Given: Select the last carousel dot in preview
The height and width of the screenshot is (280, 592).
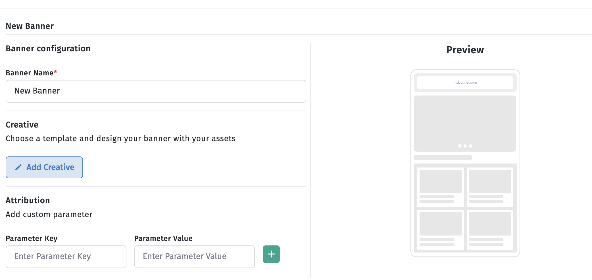Looking at the screenshot, I should click(470, 146).
